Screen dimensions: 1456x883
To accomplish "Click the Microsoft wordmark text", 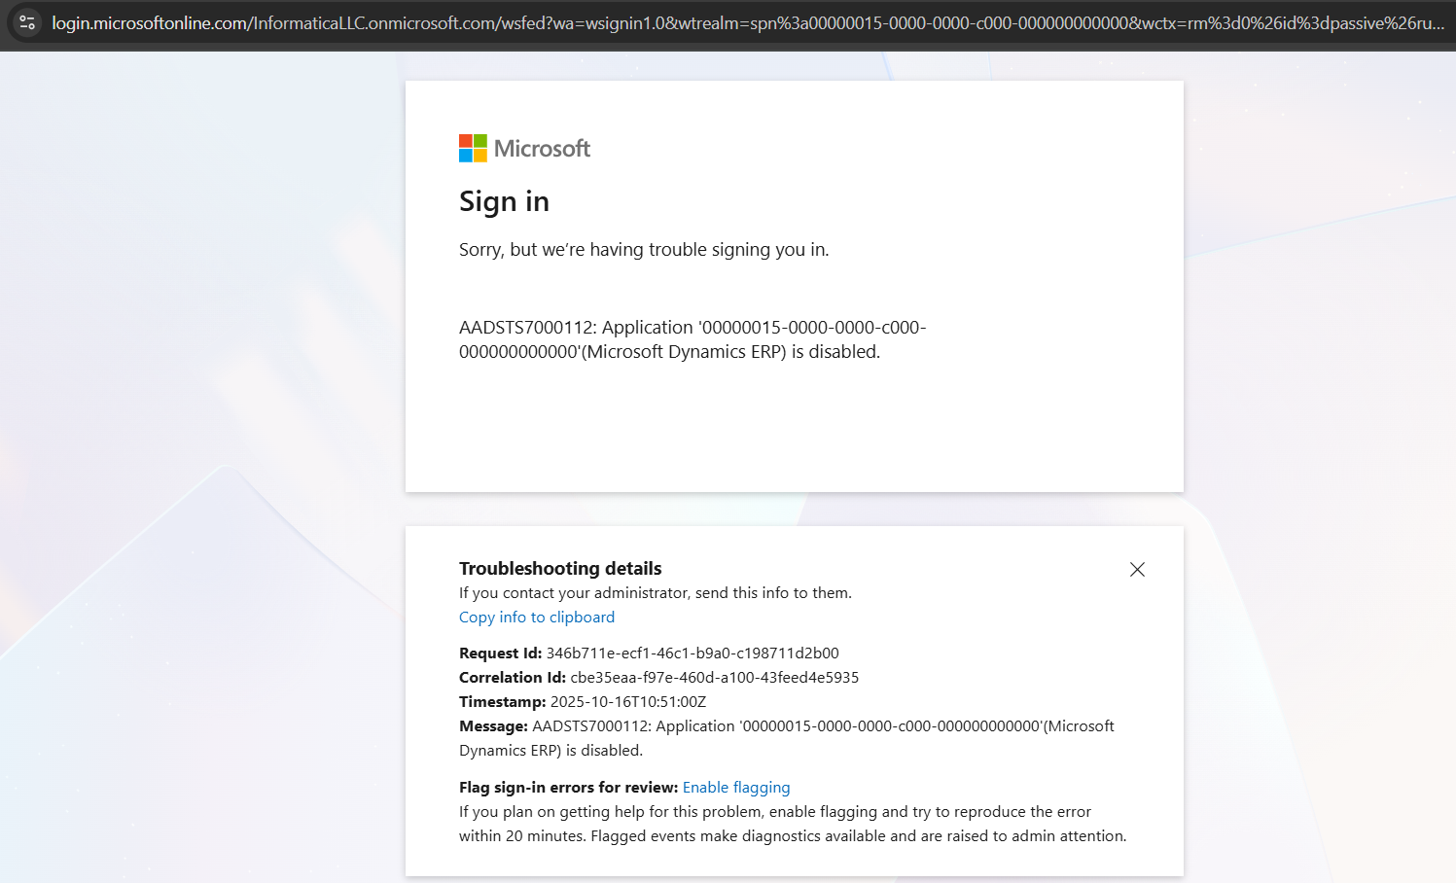I will [x=542, y=148].
